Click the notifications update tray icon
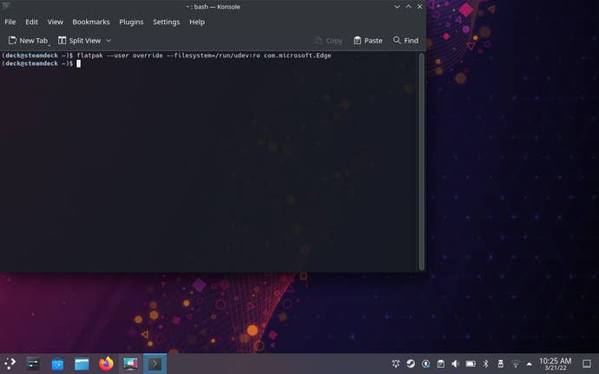 pos(425,364)
